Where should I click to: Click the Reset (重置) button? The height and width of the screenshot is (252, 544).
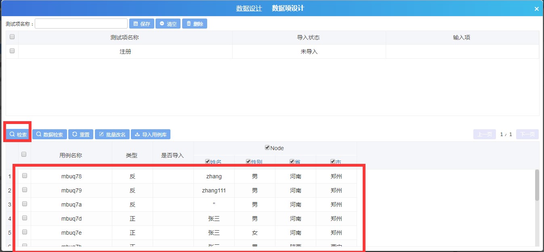(81, 134)
